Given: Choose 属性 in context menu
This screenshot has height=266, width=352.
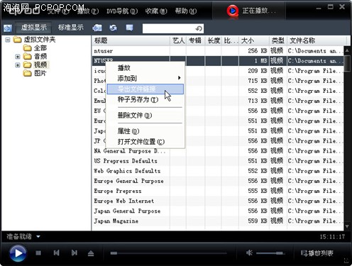Looking at the screenshot, I should pos(145,131).
